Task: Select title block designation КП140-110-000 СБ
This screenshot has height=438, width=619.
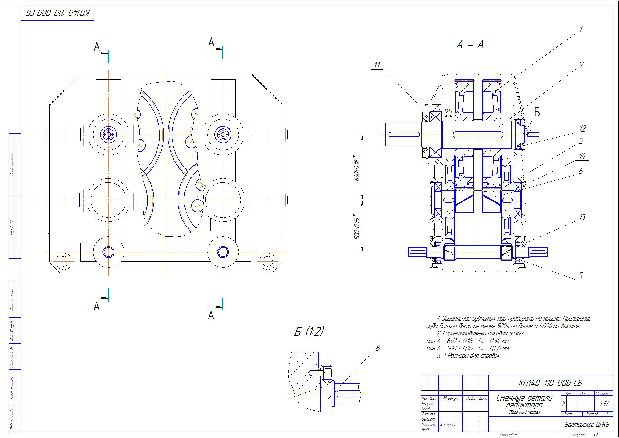Action: 550,383
